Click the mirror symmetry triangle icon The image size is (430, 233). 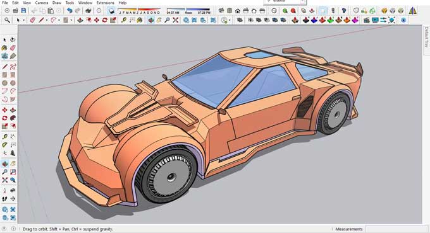[x=412, y=11]
